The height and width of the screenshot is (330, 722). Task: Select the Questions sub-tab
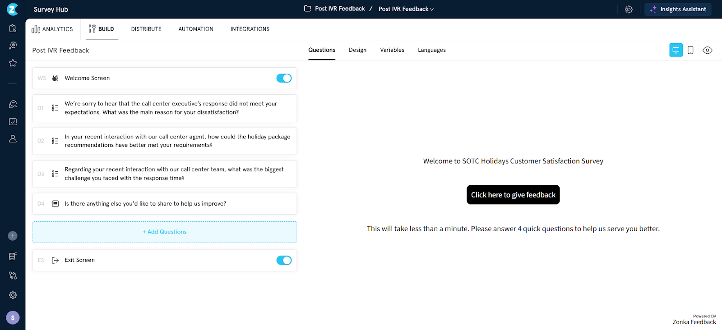pyautogui.click(x=322, y=50)
